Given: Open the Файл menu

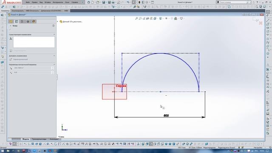Looking at the screenshot, I should point(28,2).
